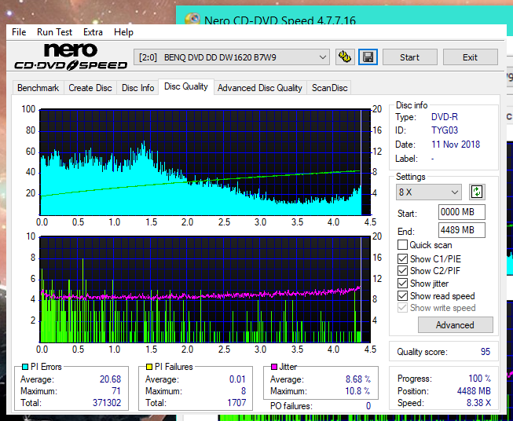Image resolution: width=513 pixels, height=421 pixels.
Task: Click the Start 0000 MB input field
Action: [x=461, y=212]
